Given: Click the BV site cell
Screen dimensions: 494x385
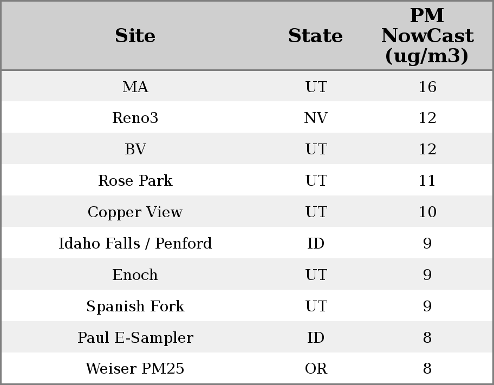Looking at the screenshot, I should 135,149.
